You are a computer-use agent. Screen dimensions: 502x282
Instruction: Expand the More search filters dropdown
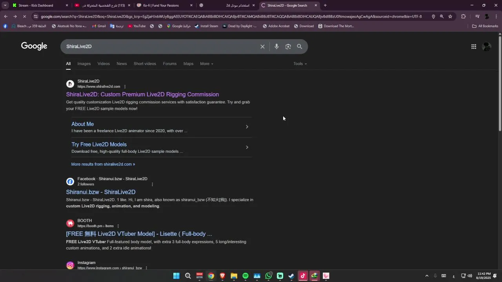click(x=207, y=64)
